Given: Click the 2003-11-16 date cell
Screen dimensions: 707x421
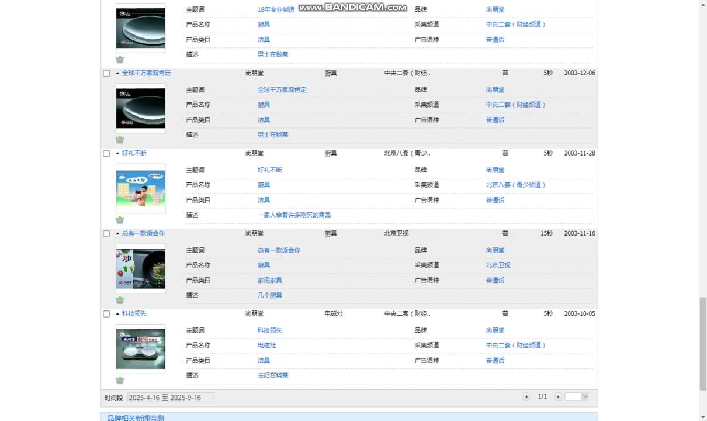Looking at the screenshot, I should (x=580, y=233).
